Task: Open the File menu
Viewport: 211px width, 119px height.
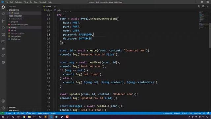Action: pyautogui.click(x=7, y=2)
